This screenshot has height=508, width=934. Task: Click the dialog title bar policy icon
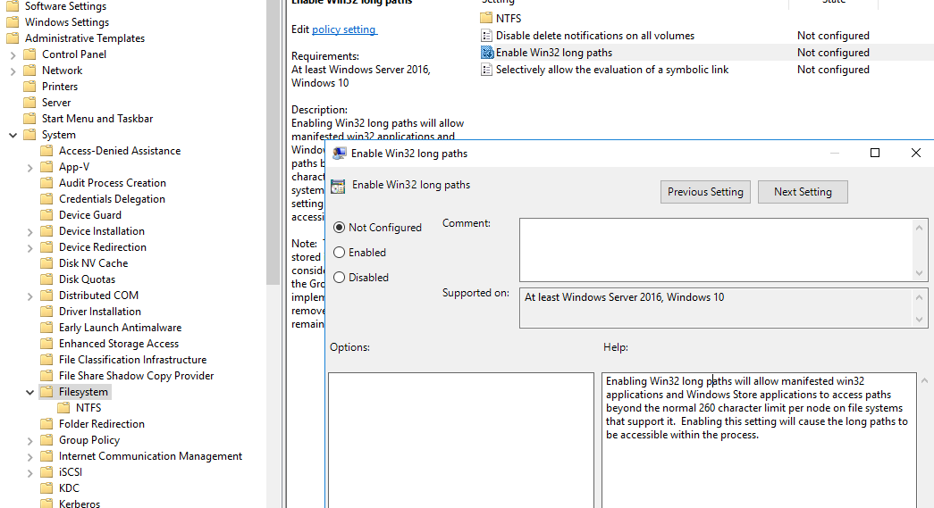point(340,154)
